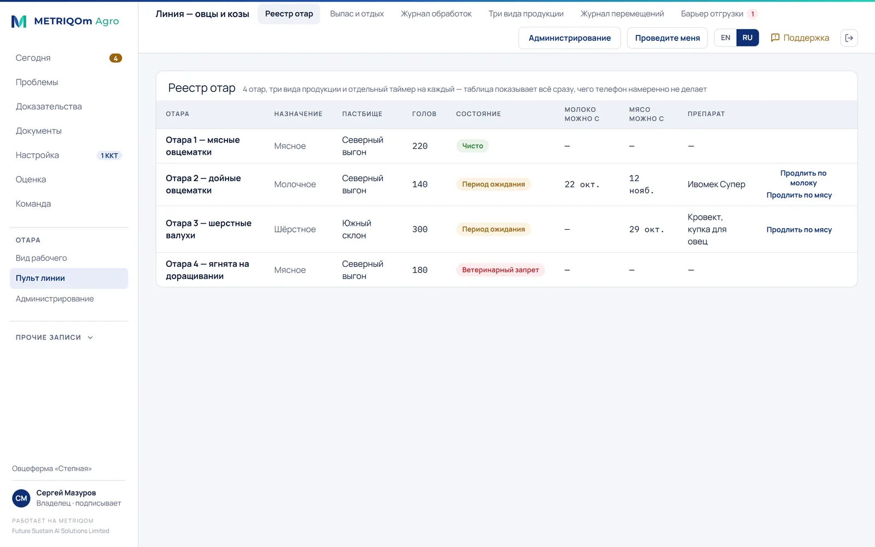The image size is (875, 547).
Task: Click the Голов column header
Action: click(424, 114)
